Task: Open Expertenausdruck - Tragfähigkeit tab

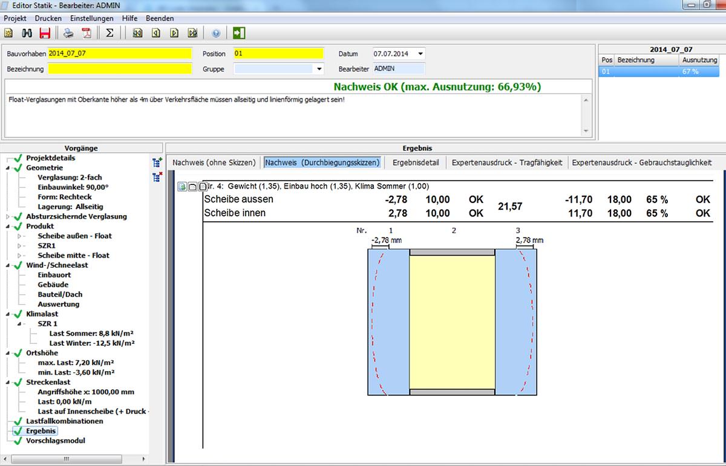Action: [507, 163]
